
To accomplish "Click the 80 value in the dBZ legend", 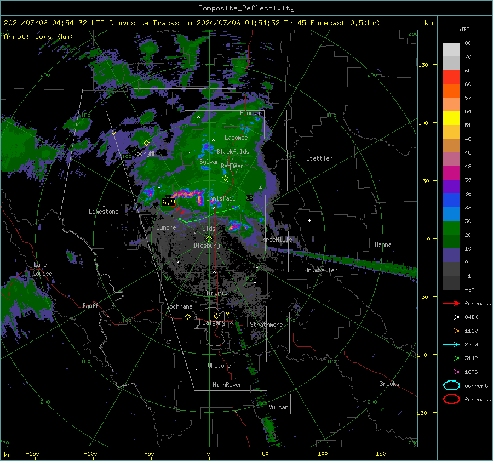I will pos(468,43).
